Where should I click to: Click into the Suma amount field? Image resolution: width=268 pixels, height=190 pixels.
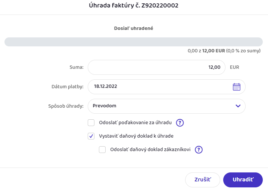(x=156, y=67)
